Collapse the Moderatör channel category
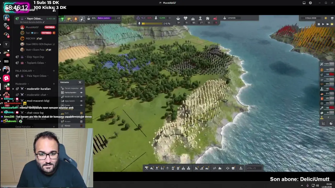The image size is (335, 188). (x=22, y=84)
